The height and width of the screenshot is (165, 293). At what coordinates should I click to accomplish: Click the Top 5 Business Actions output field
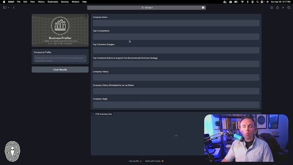[176, 64]
